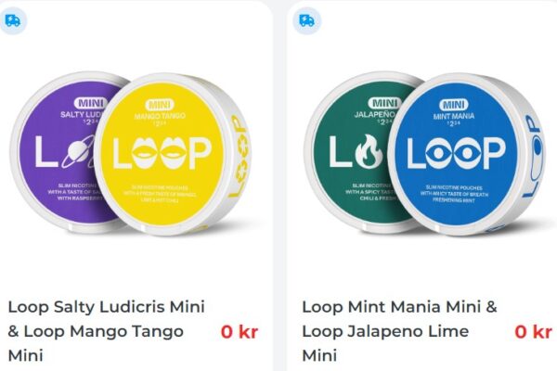Click the eyes LOOP logo on the blue can
Viewport: 557px width, 371px height.
456,153
